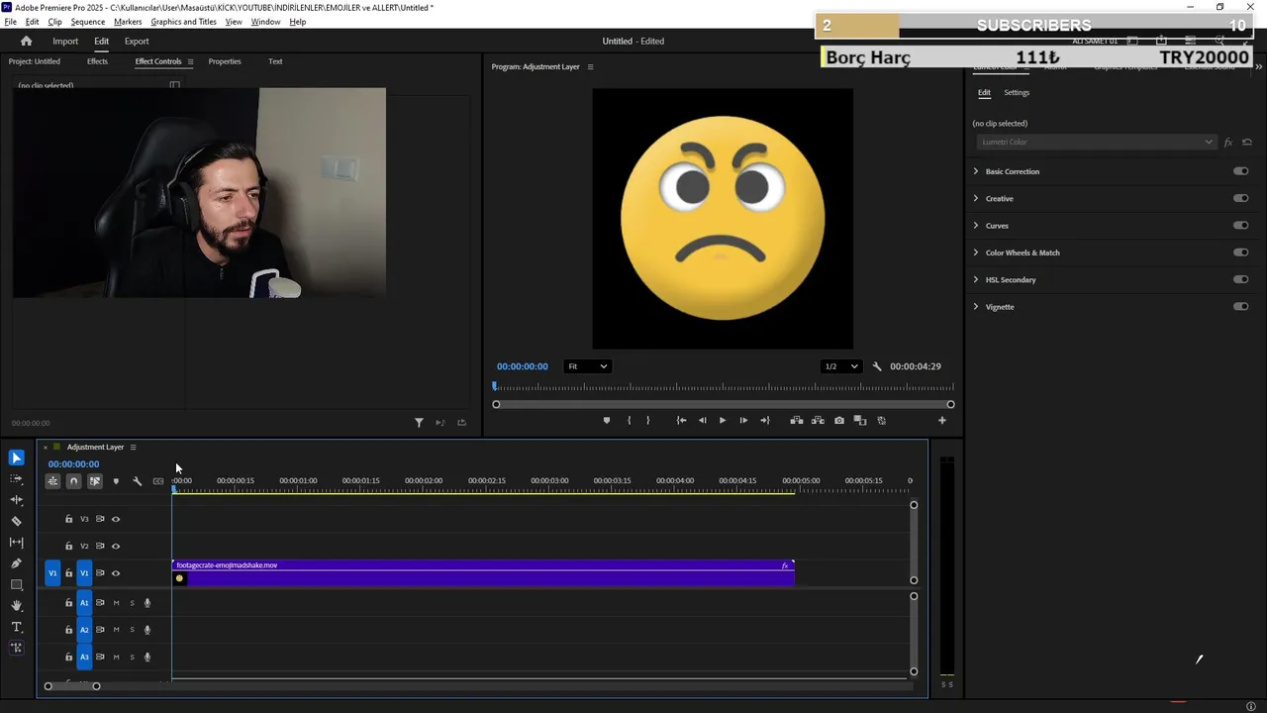Open the 1/2 playback resolution dropdown
The image size is (1267, 713).
click(x=841, y=366)
